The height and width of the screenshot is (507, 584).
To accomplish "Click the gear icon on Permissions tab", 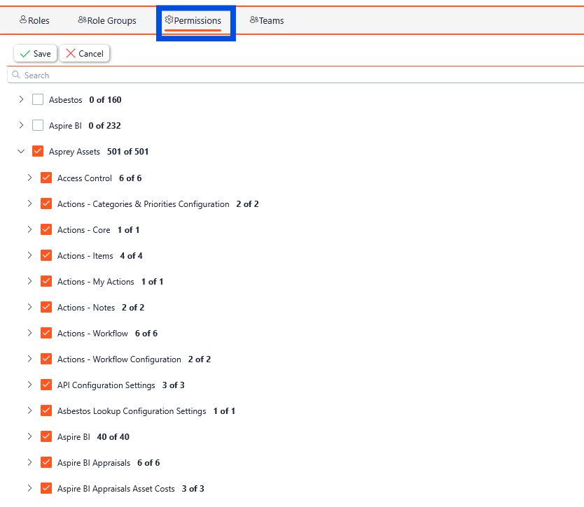I will coord(169,20).
